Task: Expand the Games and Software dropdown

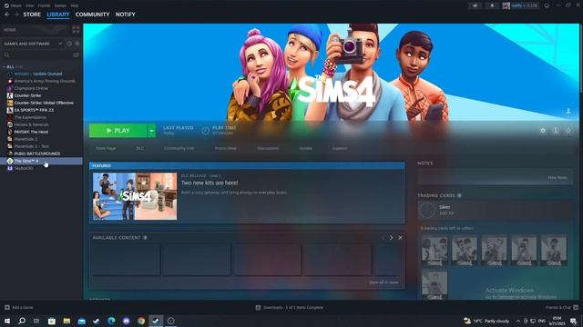Action: (33, 44)
